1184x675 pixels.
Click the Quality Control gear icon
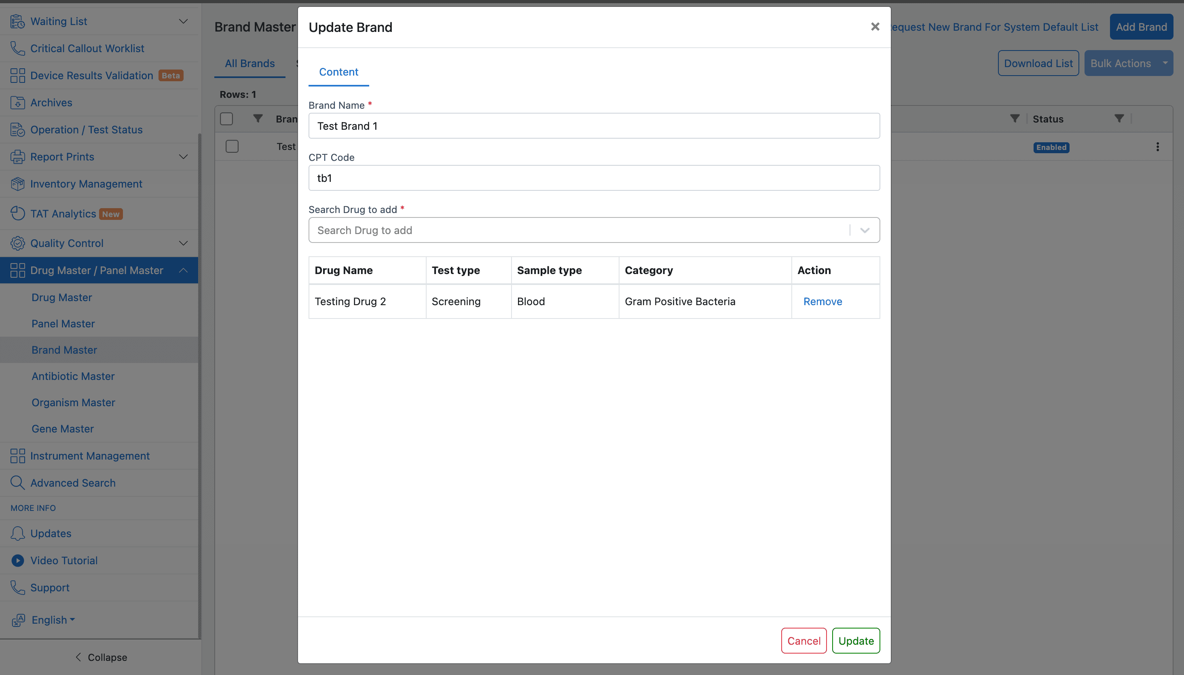(18, 243)
